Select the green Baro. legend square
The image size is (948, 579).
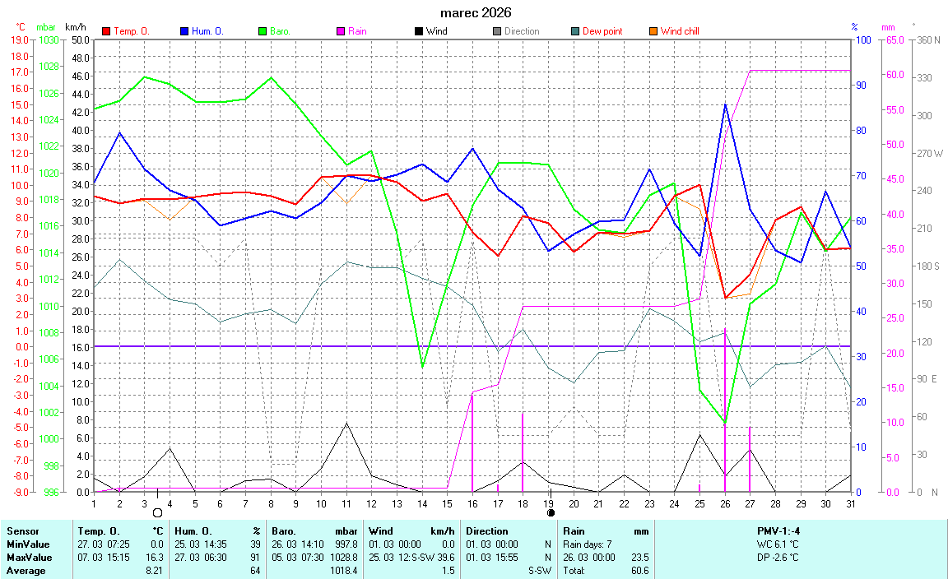pyautogui.click(x=263, y=31)
